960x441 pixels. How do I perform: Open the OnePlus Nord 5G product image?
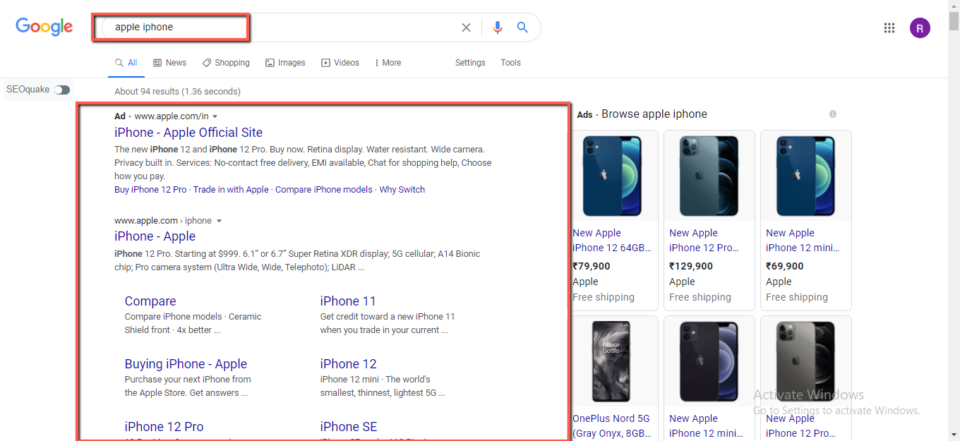click(x=610, y=361)
